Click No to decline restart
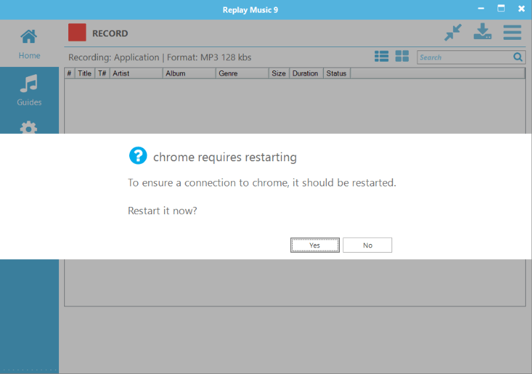This screenshot has height=374, width=532. click(368, 245)
